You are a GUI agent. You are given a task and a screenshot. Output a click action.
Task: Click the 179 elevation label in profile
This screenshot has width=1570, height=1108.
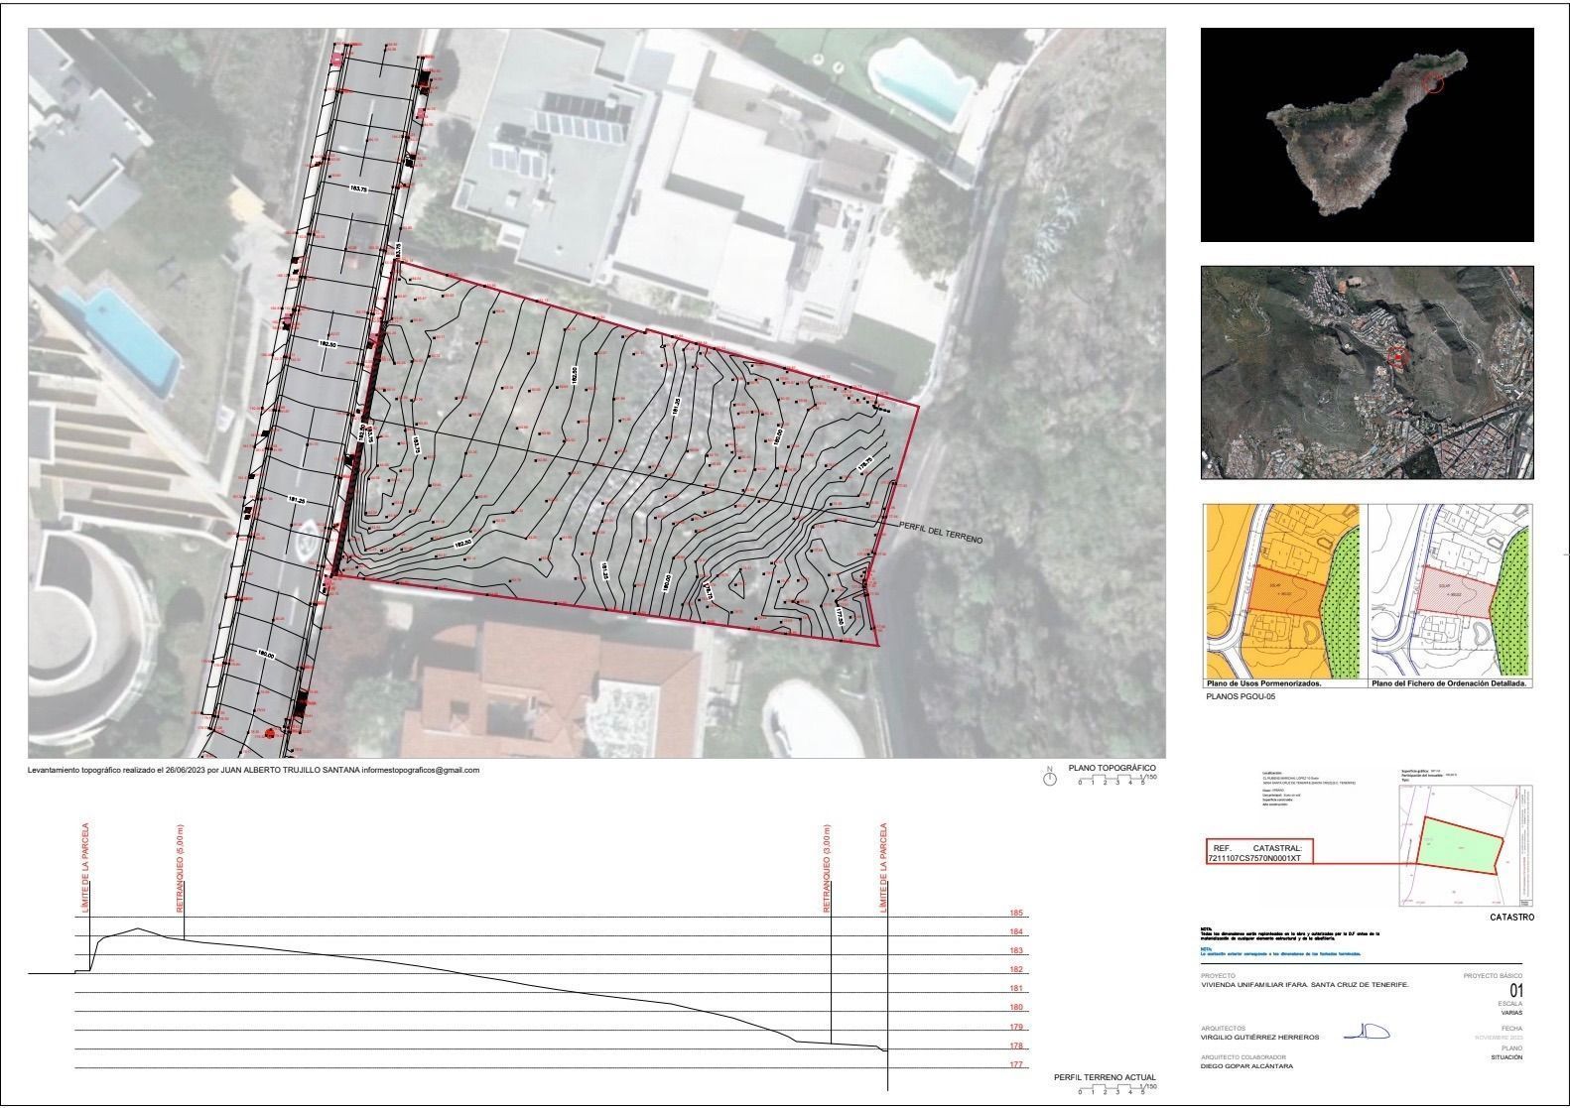[x=1016, y=1028]
